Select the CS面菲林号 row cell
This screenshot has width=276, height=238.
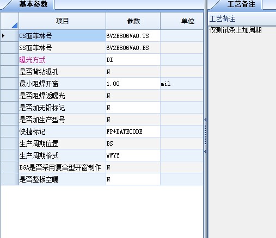(62, 36)
